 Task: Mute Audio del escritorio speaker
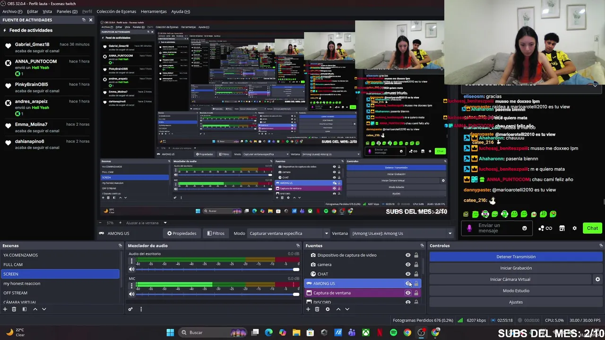tap(132, 269)
